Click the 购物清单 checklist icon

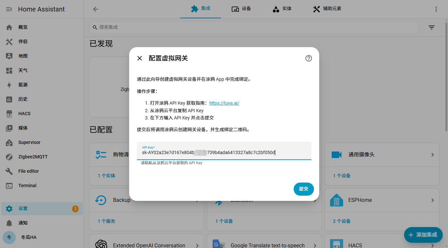[x=101, y=155]
